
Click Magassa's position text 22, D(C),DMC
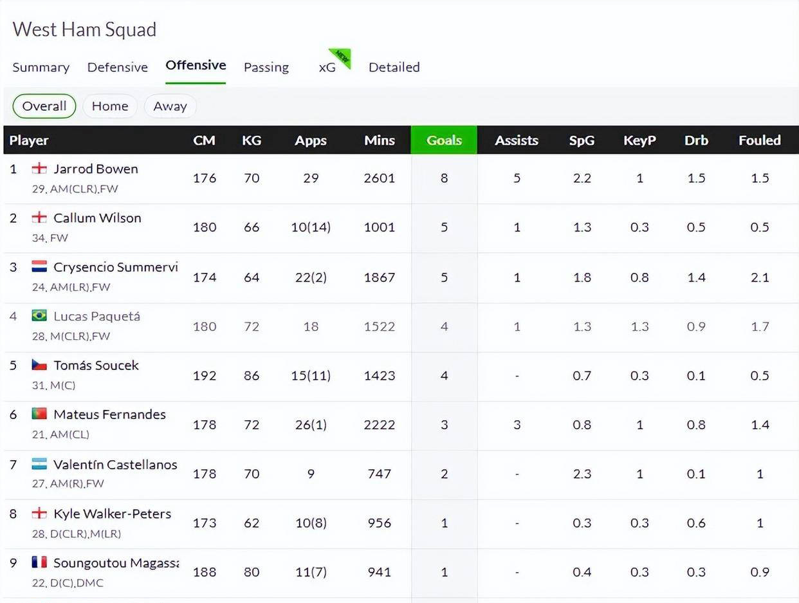(68, 583)
